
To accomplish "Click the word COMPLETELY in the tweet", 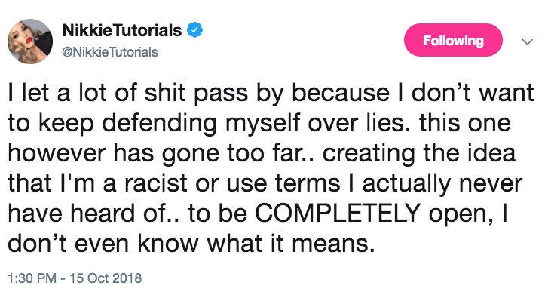I will pyautogui.click(x=338, y=213).
